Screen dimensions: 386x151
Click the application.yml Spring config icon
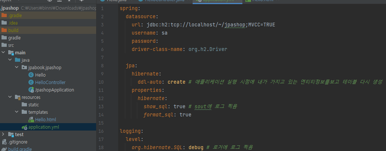coord(24,127)
